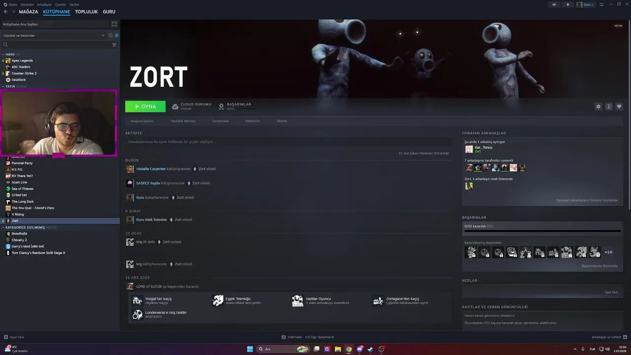The image size is (631, 355).
Task: Open the GURU profile tab
Action: point(109,12)
